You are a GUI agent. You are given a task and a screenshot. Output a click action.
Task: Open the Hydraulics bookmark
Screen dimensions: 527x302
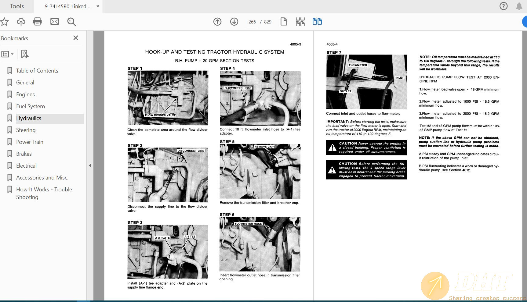pos(29,118)
